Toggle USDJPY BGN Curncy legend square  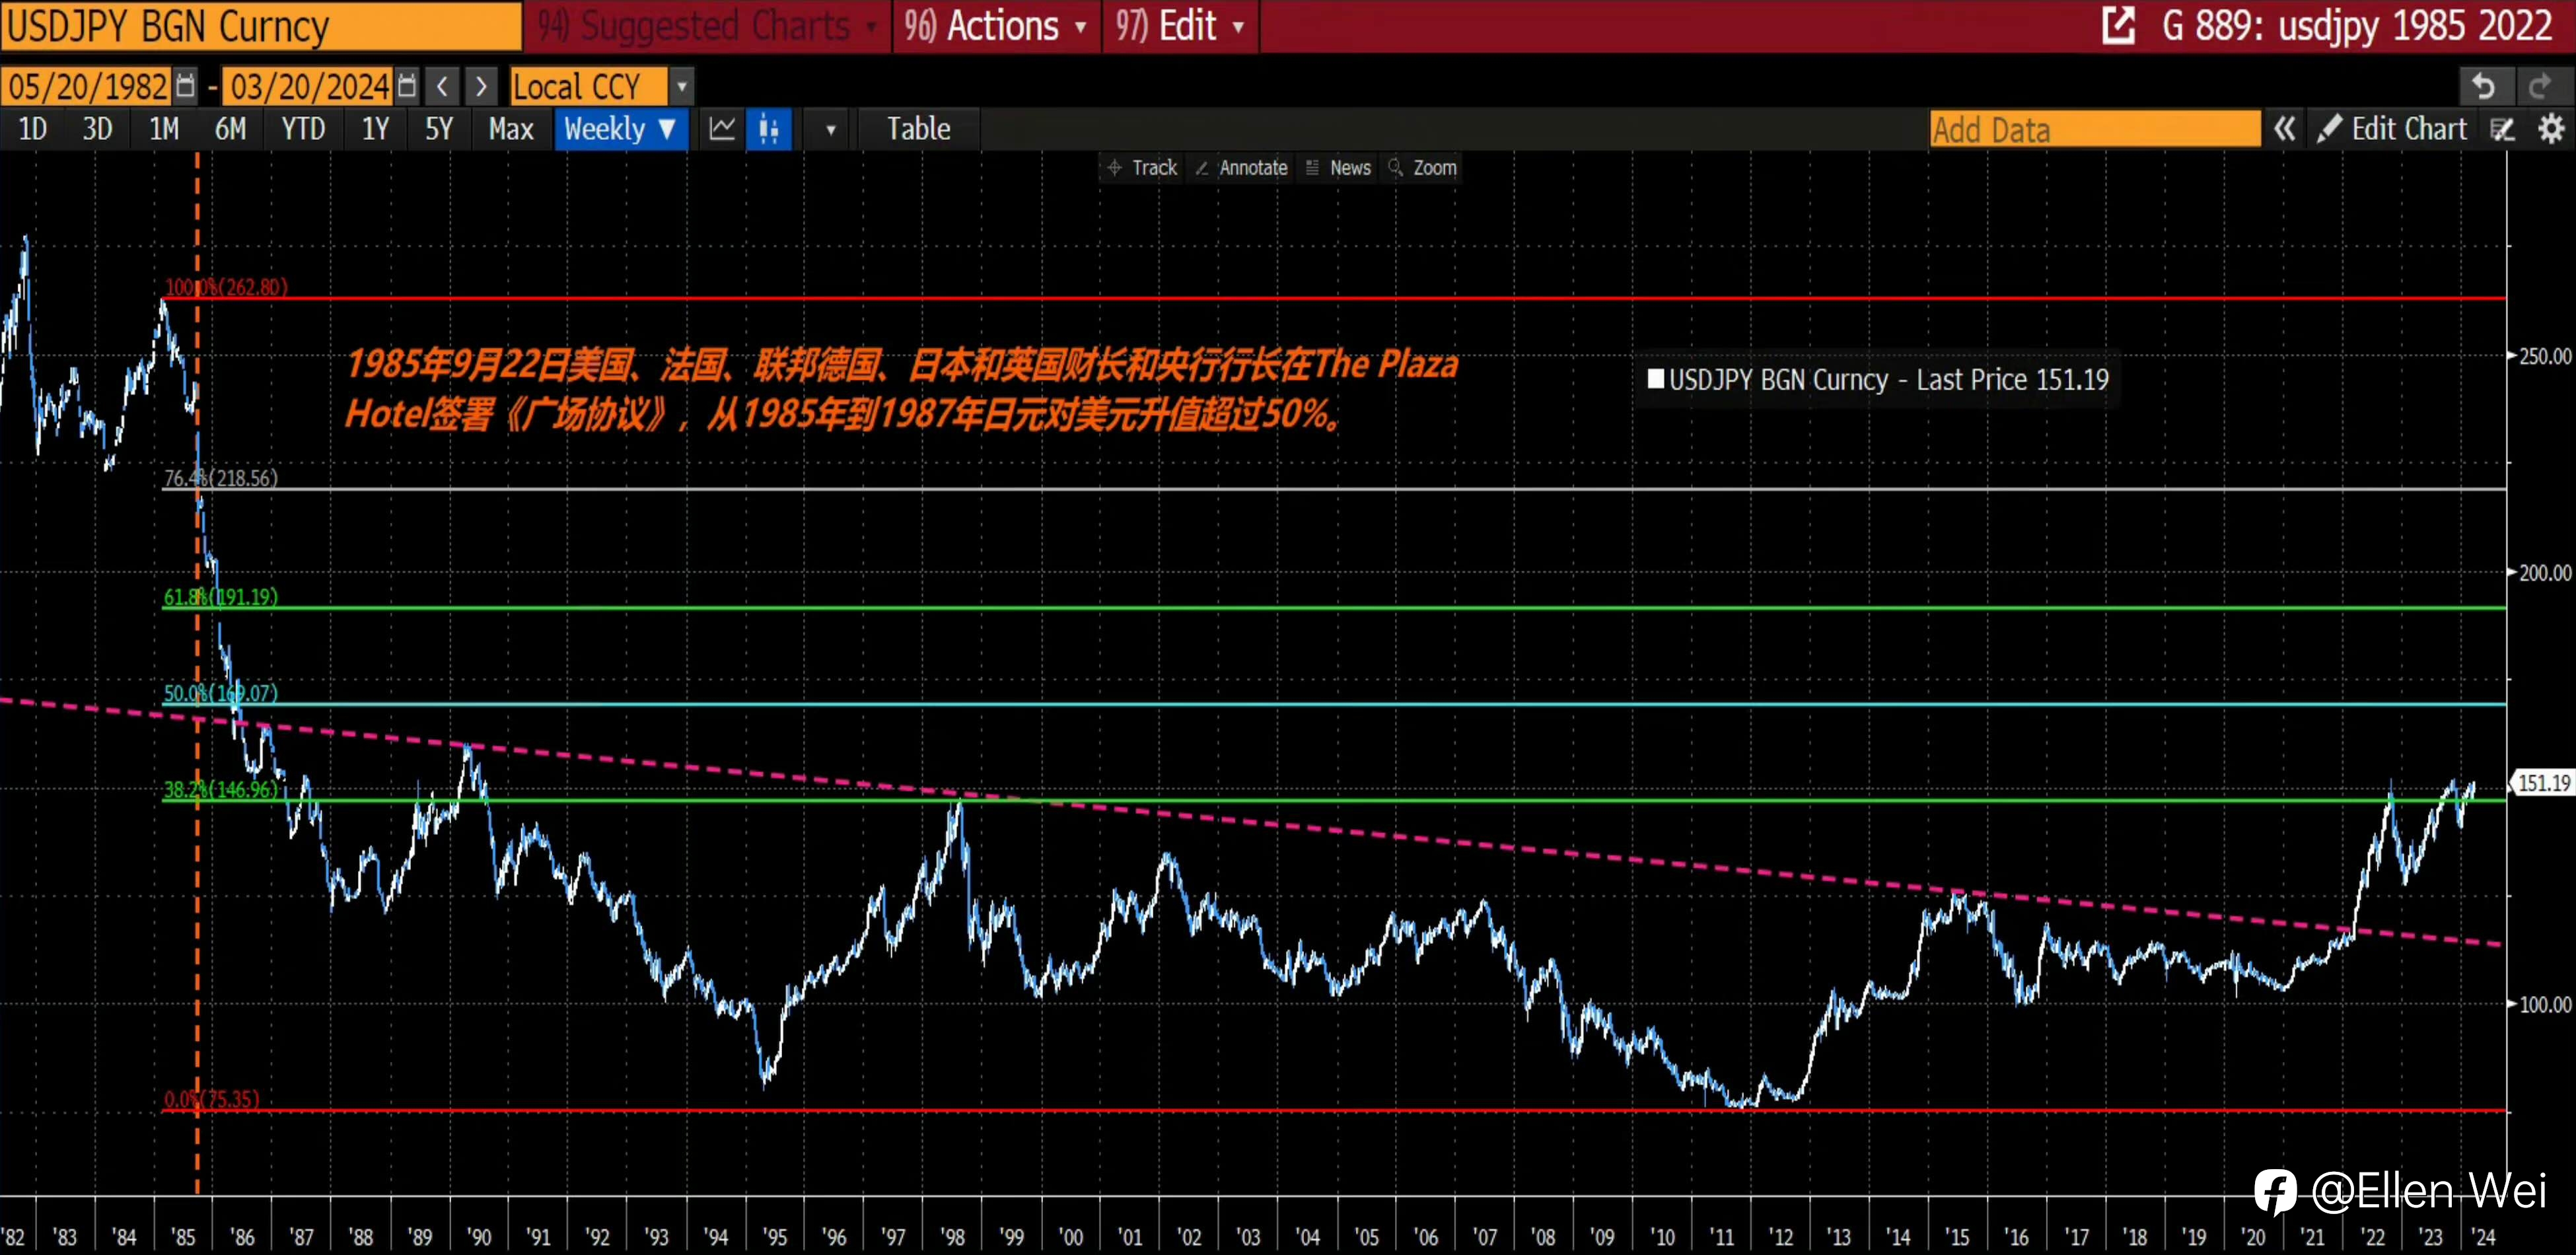pyautogui.click(x=1655, y=379)
